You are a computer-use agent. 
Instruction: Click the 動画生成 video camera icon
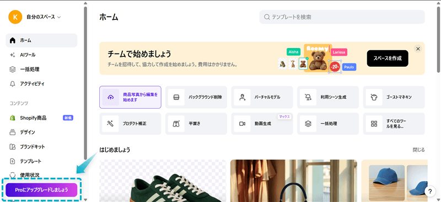pos(243,124)
